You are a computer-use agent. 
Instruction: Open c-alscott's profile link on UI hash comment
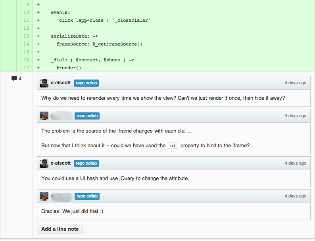(x=61, y=163)
